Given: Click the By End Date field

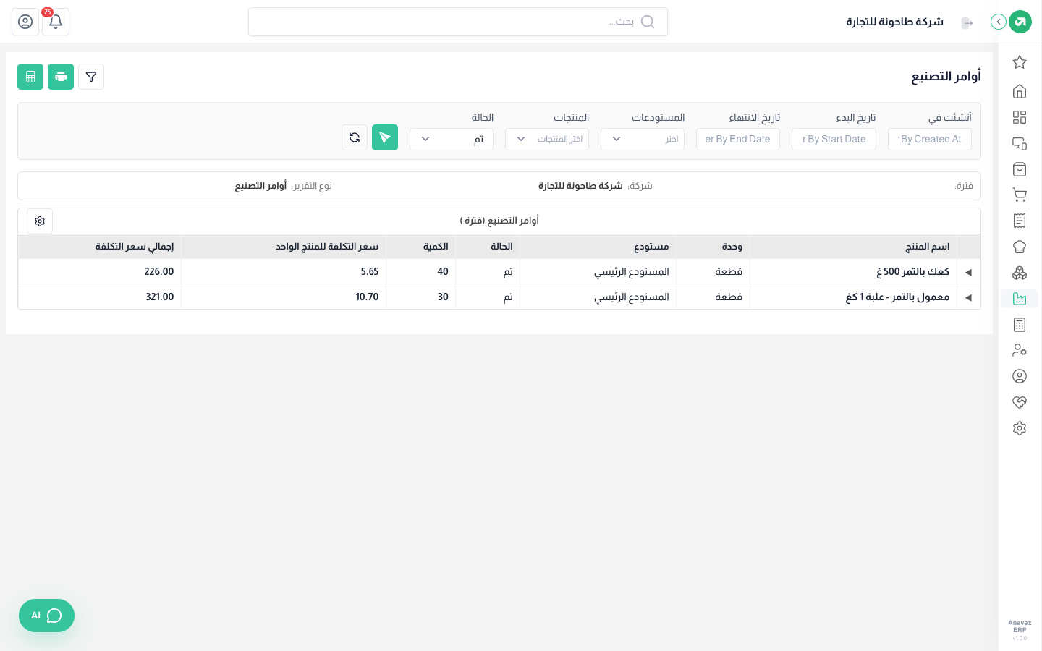Looking at the screenshot, I should point(738,139).
